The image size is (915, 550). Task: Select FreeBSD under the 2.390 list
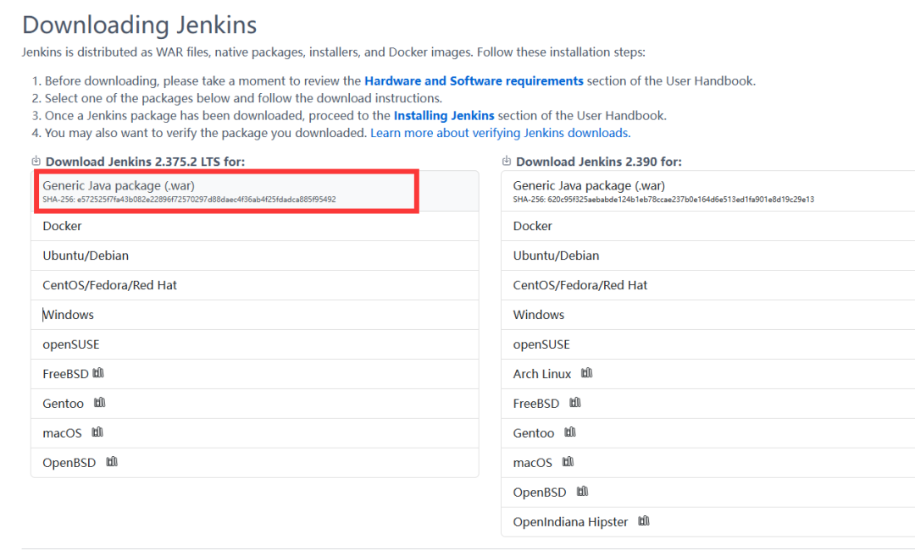[x=707, y=404]
